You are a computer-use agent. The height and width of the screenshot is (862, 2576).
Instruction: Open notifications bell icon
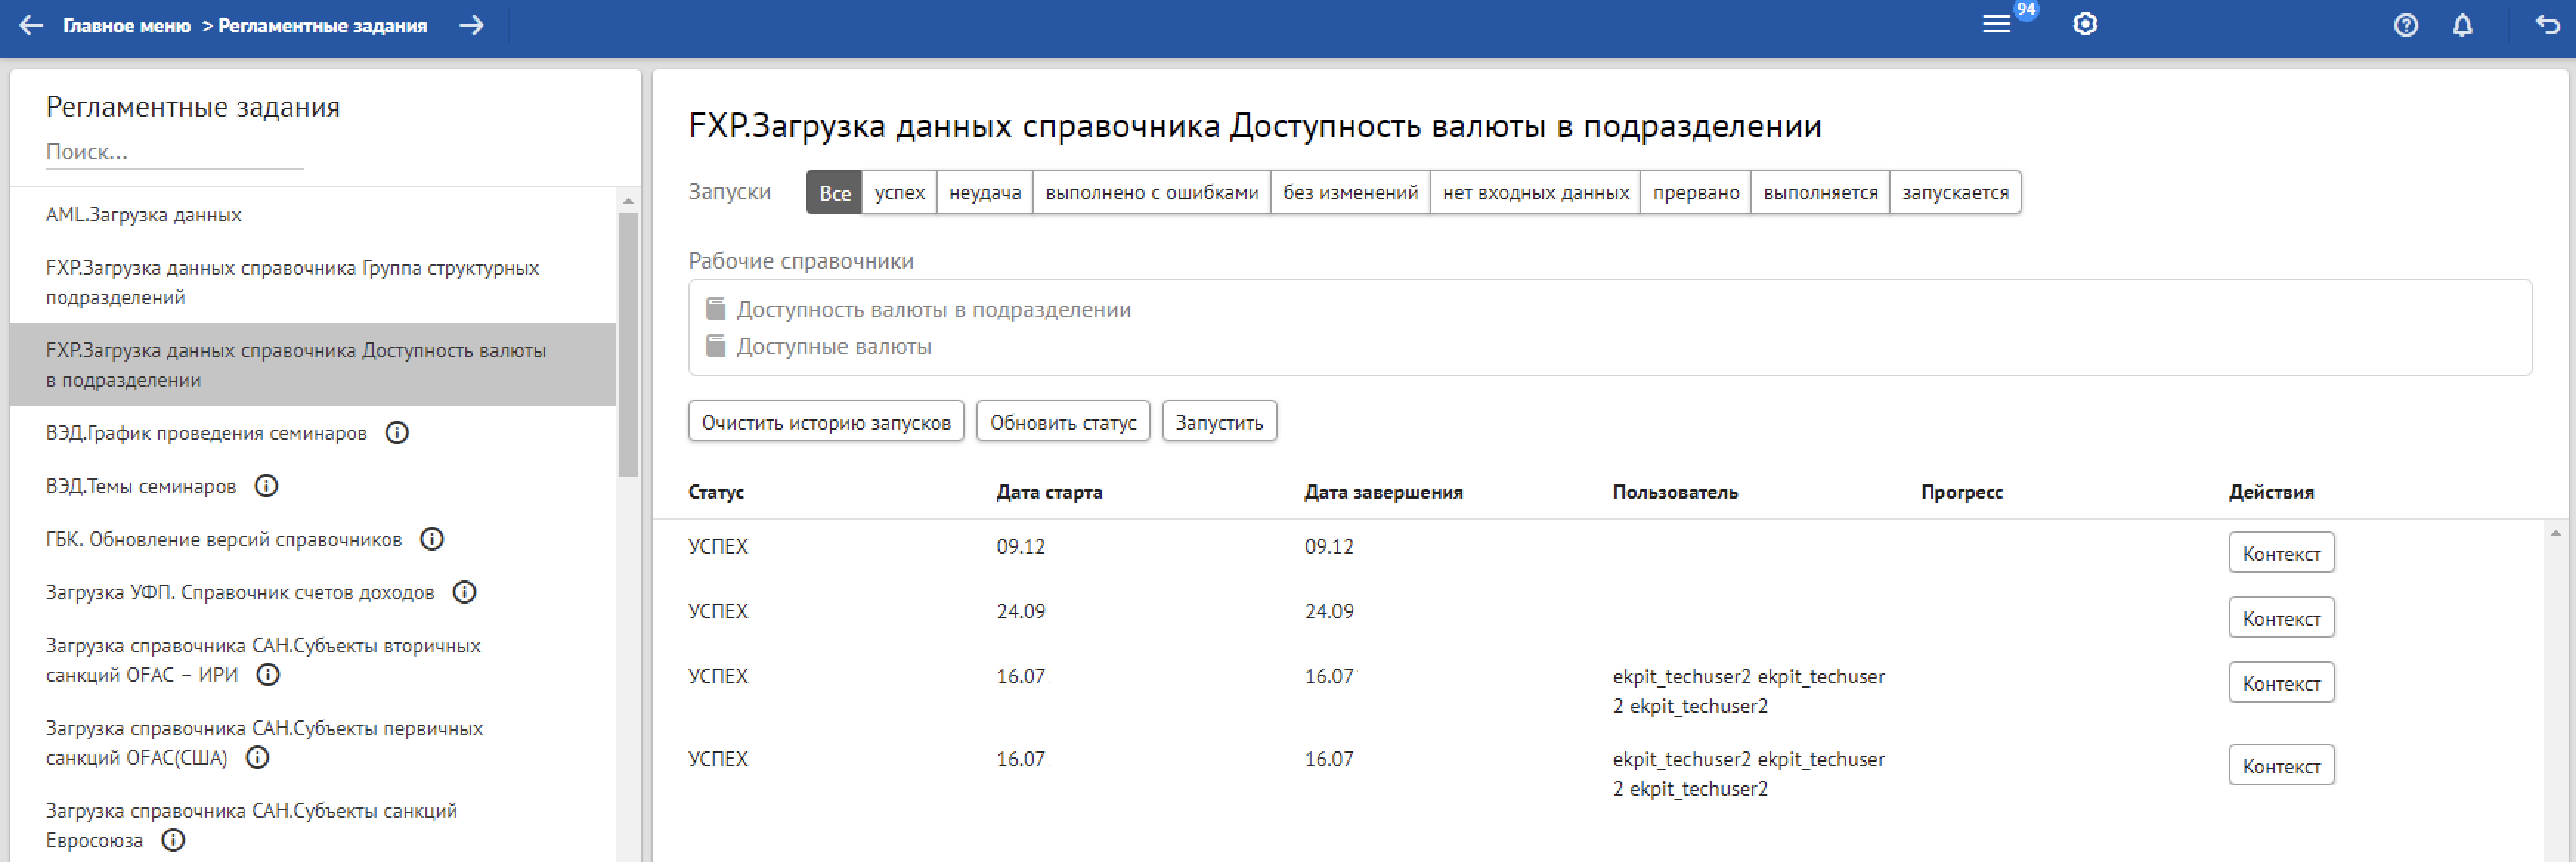(2462, 26)
